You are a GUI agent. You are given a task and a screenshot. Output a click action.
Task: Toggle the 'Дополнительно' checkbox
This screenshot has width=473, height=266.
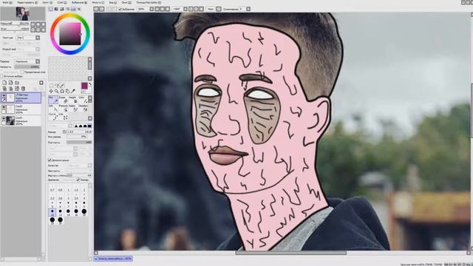[x=50, y=160]
